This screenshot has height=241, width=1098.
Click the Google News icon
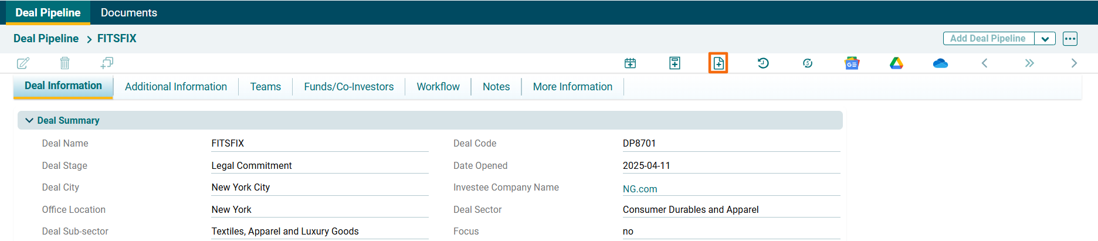point(852,63)
